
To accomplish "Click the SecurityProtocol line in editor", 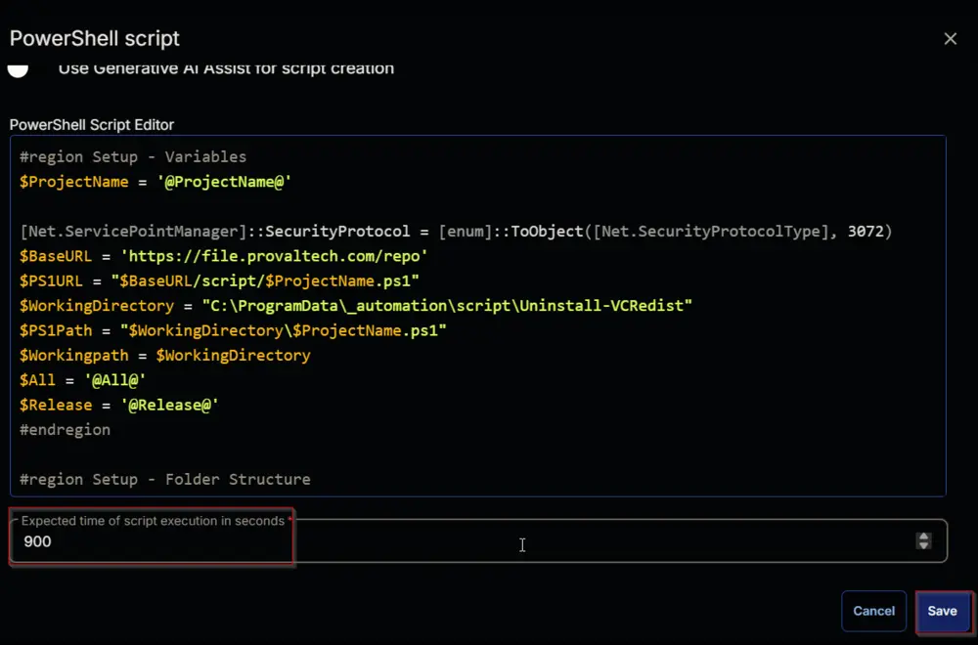I will tap(456, 232).
